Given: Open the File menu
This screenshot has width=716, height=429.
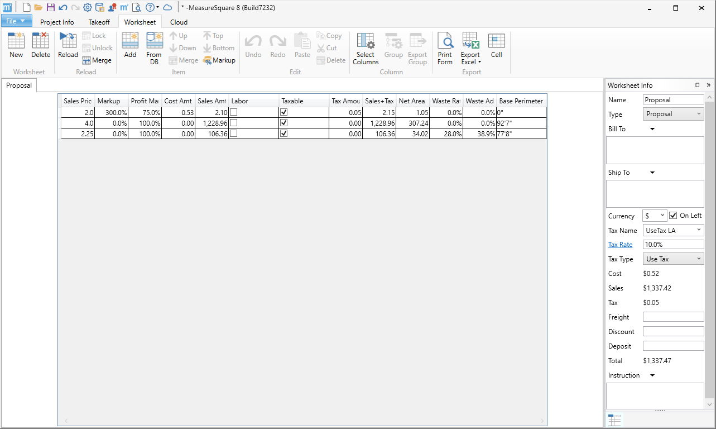Looking at the screenshot, I should pos(17,21).
